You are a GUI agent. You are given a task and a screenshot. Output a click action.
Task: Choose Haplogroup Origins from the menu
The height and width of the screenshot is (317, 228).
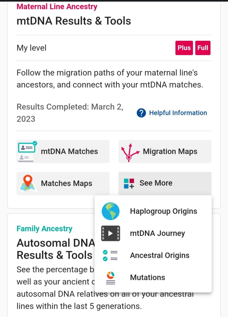point(163,211)
